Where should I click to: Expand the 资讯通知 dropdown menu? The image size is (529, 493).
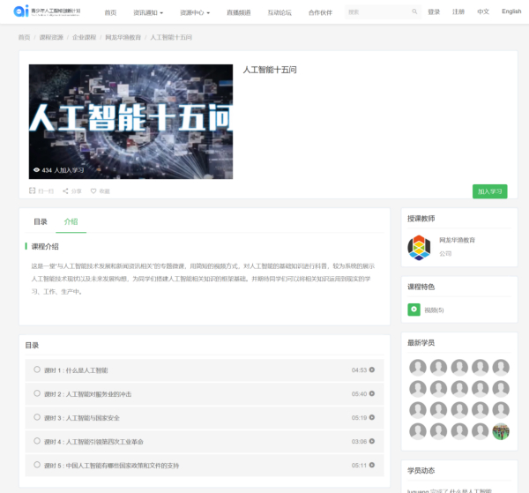148,12
